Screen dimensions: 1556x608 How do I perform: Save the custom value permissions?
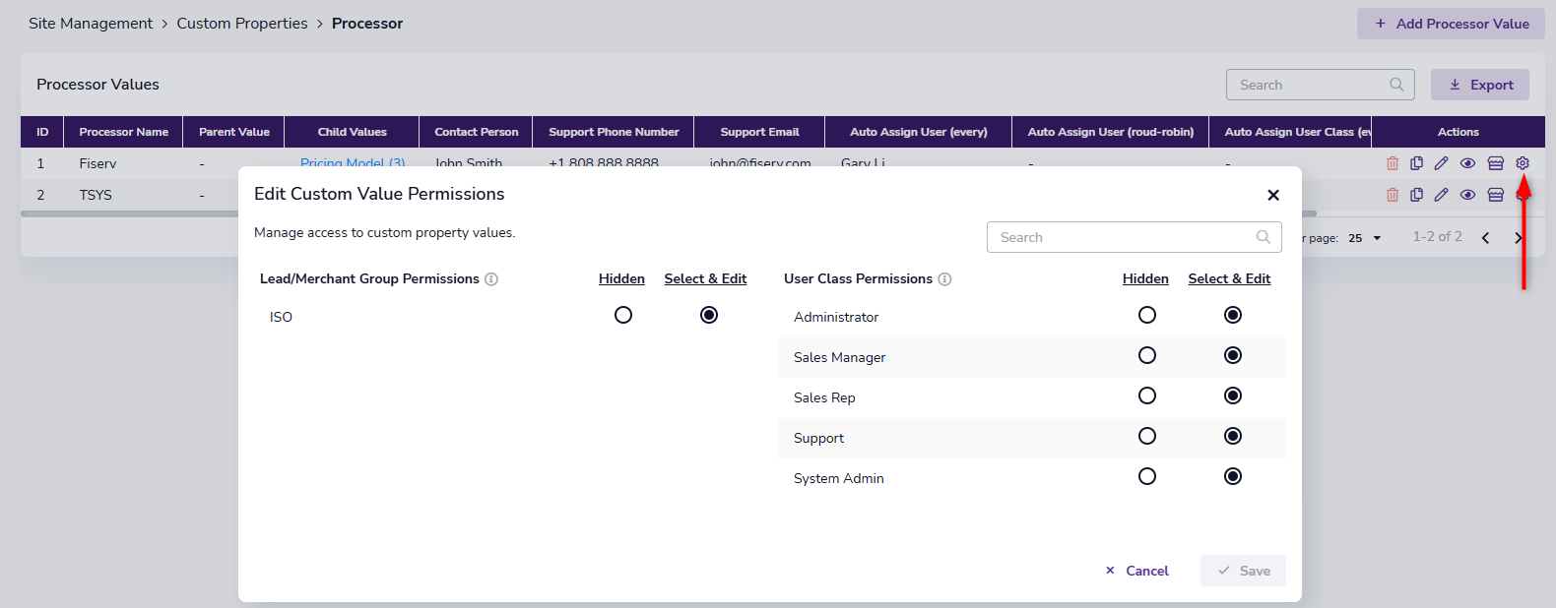point(1243,571)
